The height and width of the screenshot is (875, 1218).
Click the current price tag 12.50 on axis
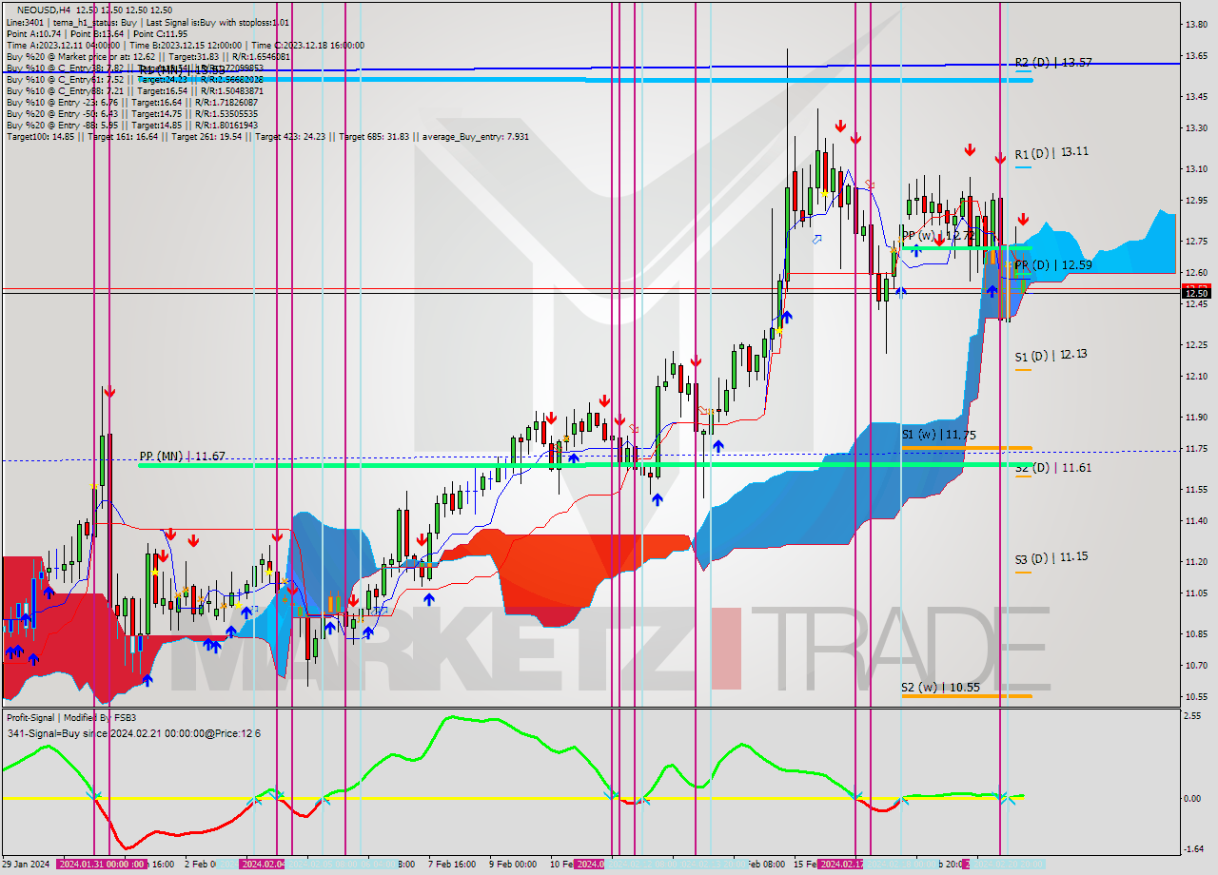(x=1197, y=294)
